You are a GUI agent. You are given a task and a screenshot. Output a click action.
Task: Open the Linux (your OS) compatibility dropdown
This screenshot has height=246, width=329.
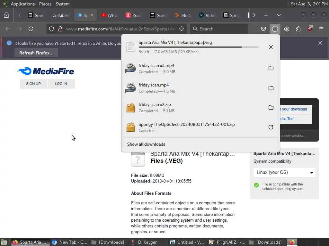click(x=284, y=172)
